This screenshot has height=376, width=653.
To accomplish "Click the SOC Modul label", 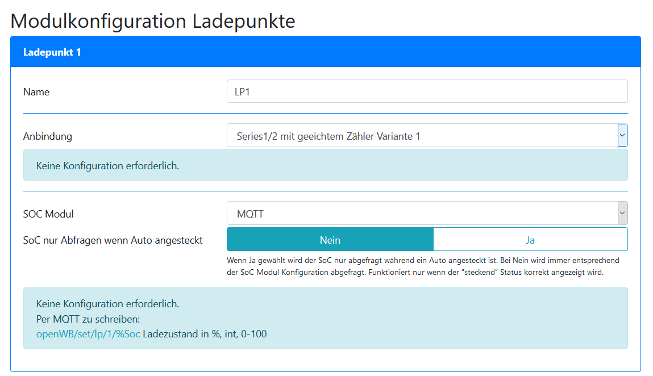I will tap(48, 214).
